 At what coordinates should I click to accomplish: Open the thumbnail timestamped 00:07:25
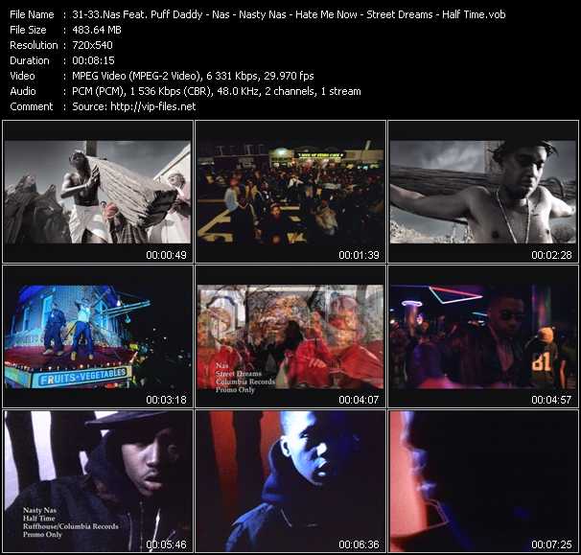(483, 481)
